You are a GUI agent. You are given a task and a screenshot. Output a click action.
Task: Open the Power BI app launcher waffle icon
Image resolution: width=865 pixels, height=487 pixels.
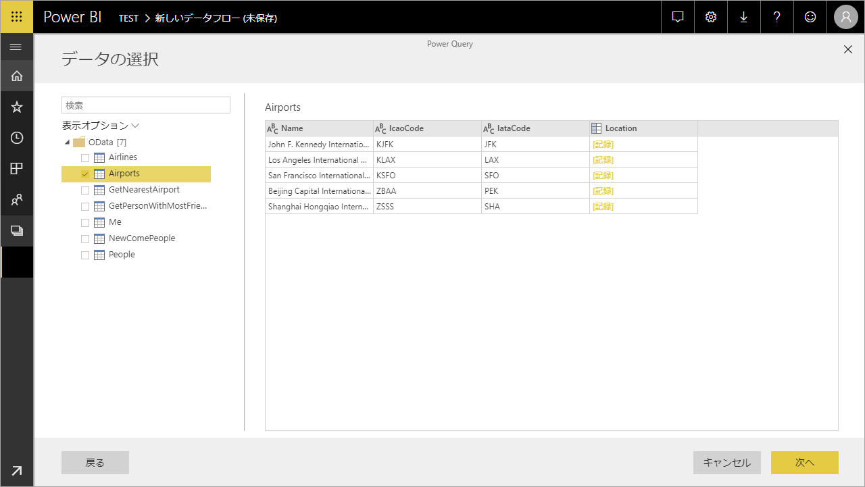coord(17,17)
